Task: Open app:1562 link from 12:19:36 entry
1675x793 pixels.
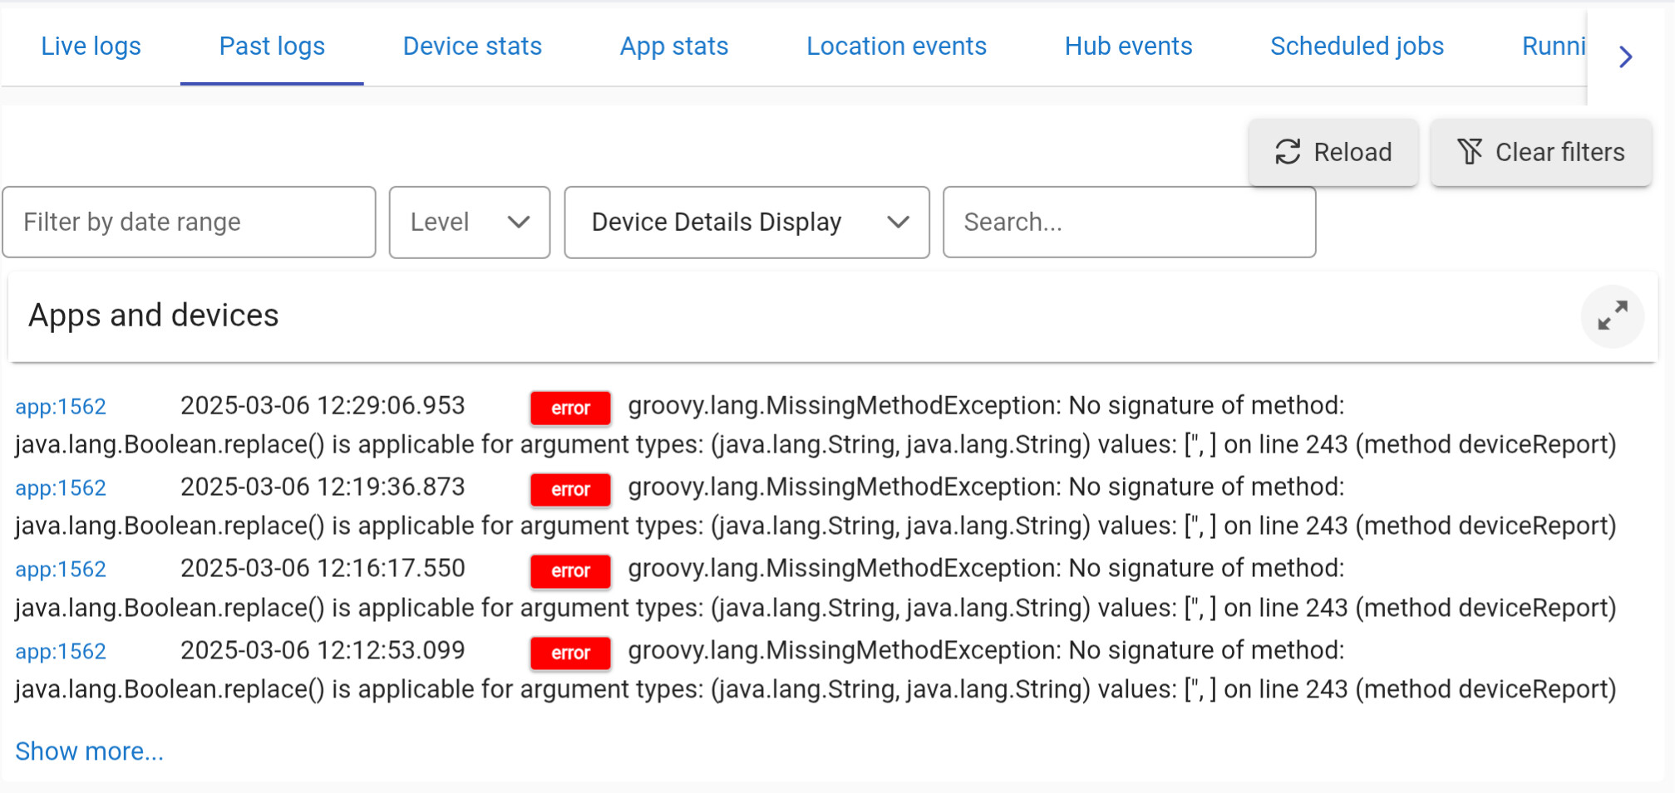Action: [61, 488]
